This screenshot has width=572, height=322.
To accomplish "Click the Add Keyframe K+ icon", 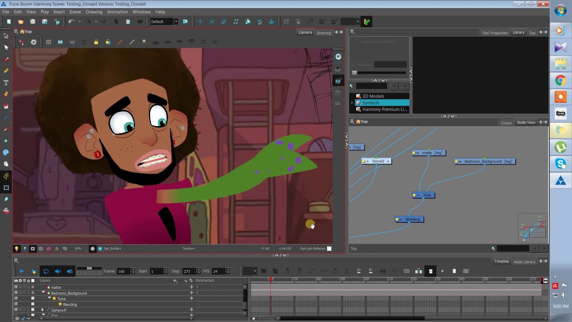I will [x=359, y=271].
